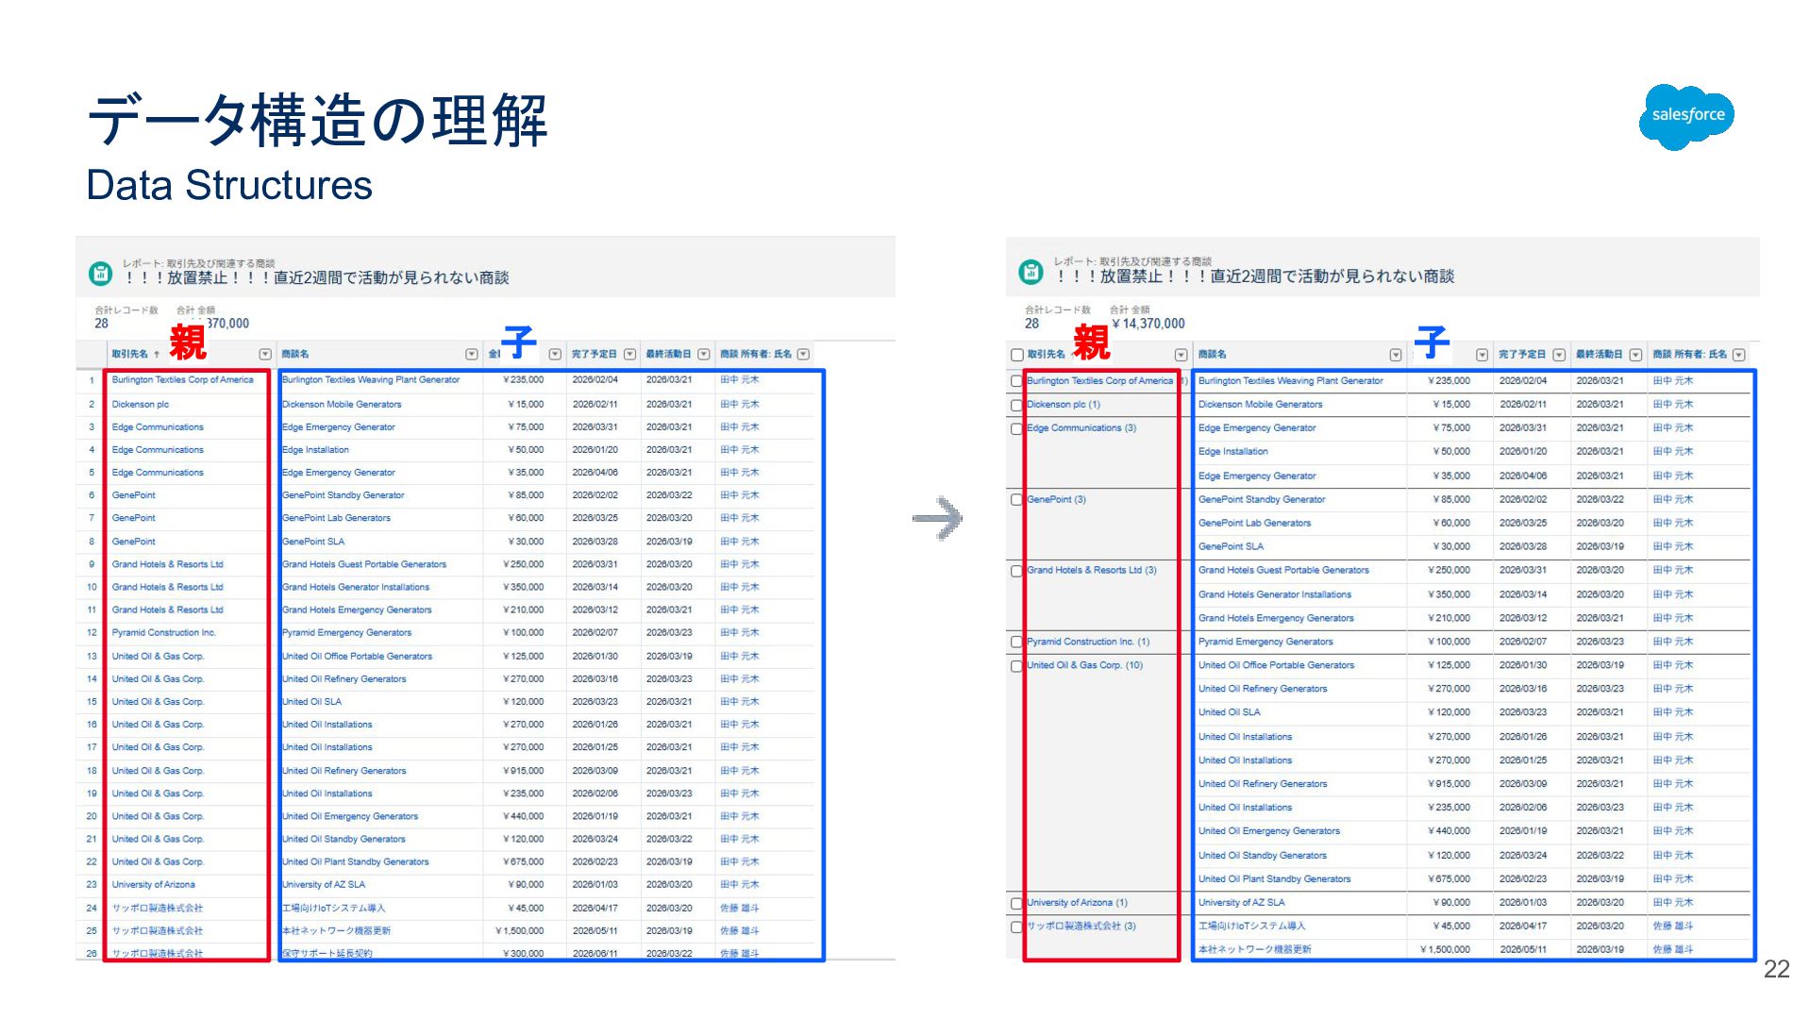Click the Data Structures subtitle

coord(229,185)
